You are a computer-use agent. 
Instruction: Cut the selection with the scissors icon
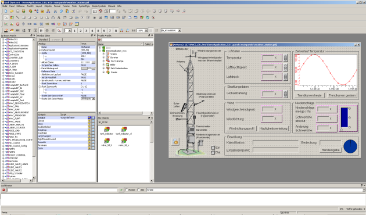[55, 11]
